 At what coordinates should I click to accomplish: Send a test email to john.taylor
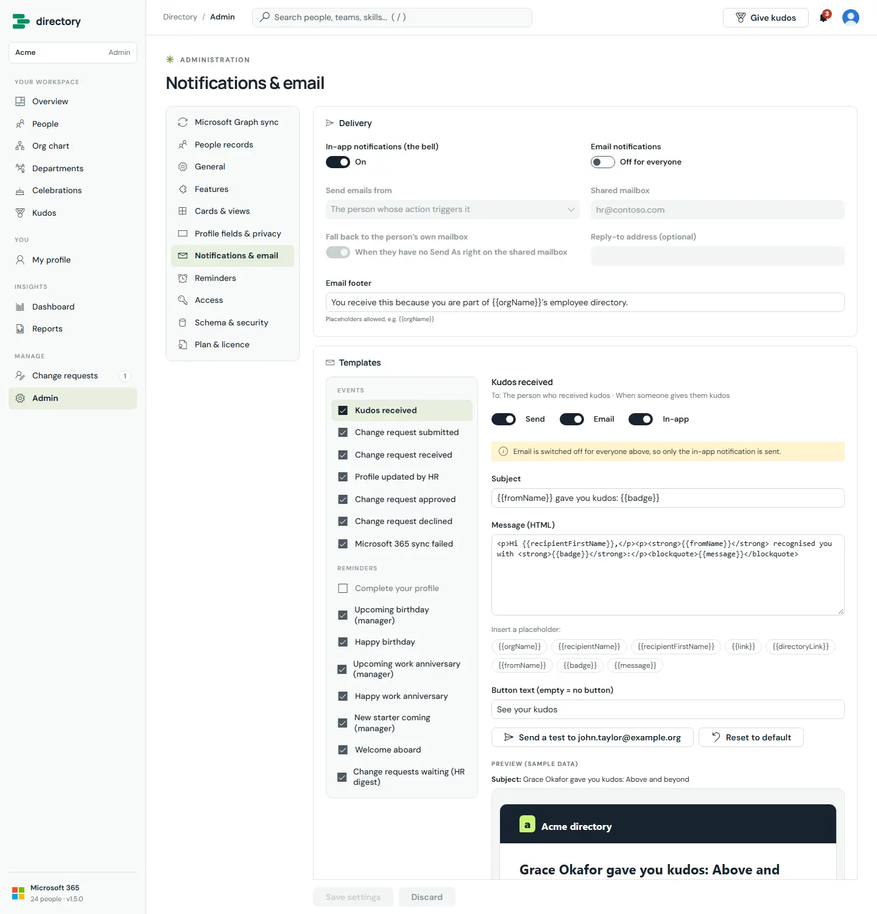click(x=593, y=737)
